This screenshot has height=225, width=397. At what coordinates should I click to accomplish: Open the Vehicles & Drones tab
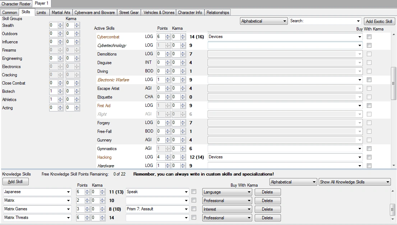pyautogui.click(x=159, y=12)
